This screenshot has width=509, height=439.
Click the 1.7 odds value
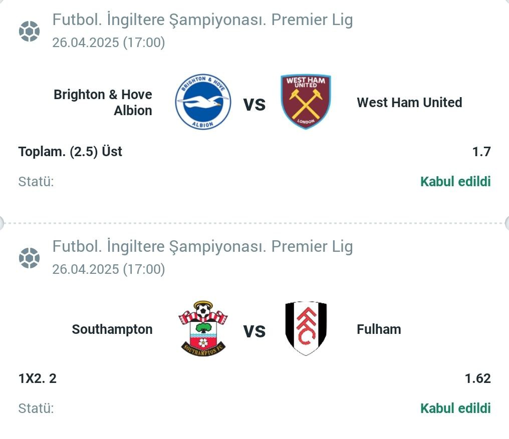[481, 152]
